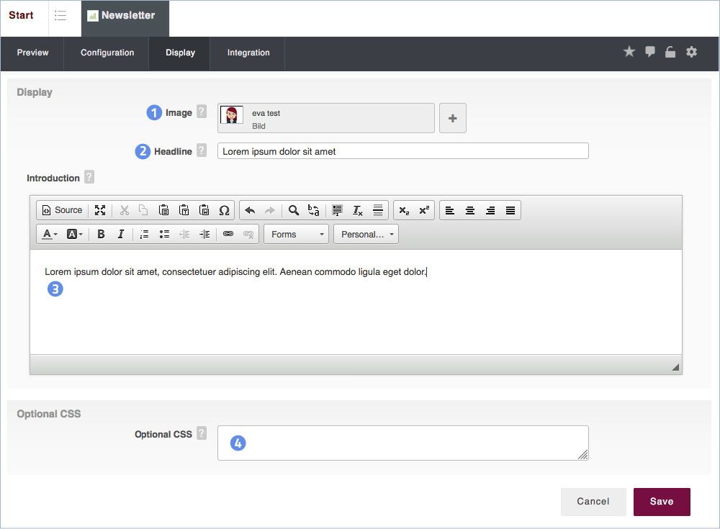Toggle Bold formatting
This screenshot has width=720, height=529.
[x=101, y=234]
